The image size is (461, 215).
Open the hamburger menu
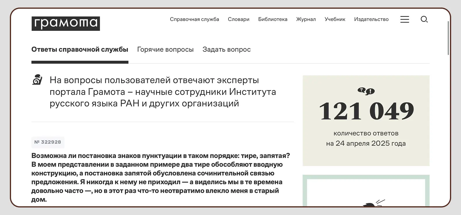click(404, 19)
